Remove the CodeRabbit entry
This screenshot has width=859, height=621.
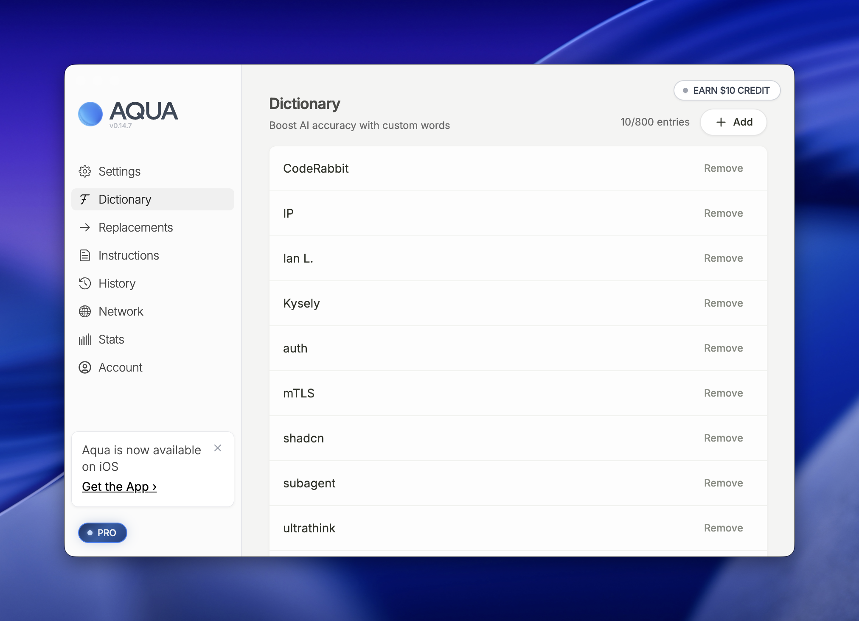[724, 168]
